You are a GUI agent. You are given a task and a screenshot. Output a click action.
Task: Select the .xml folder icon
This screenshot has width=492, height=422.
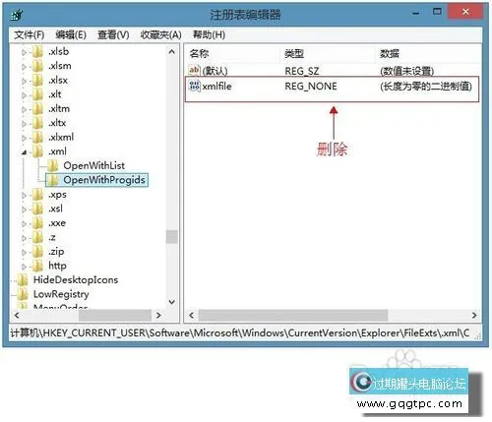(37, 151)
